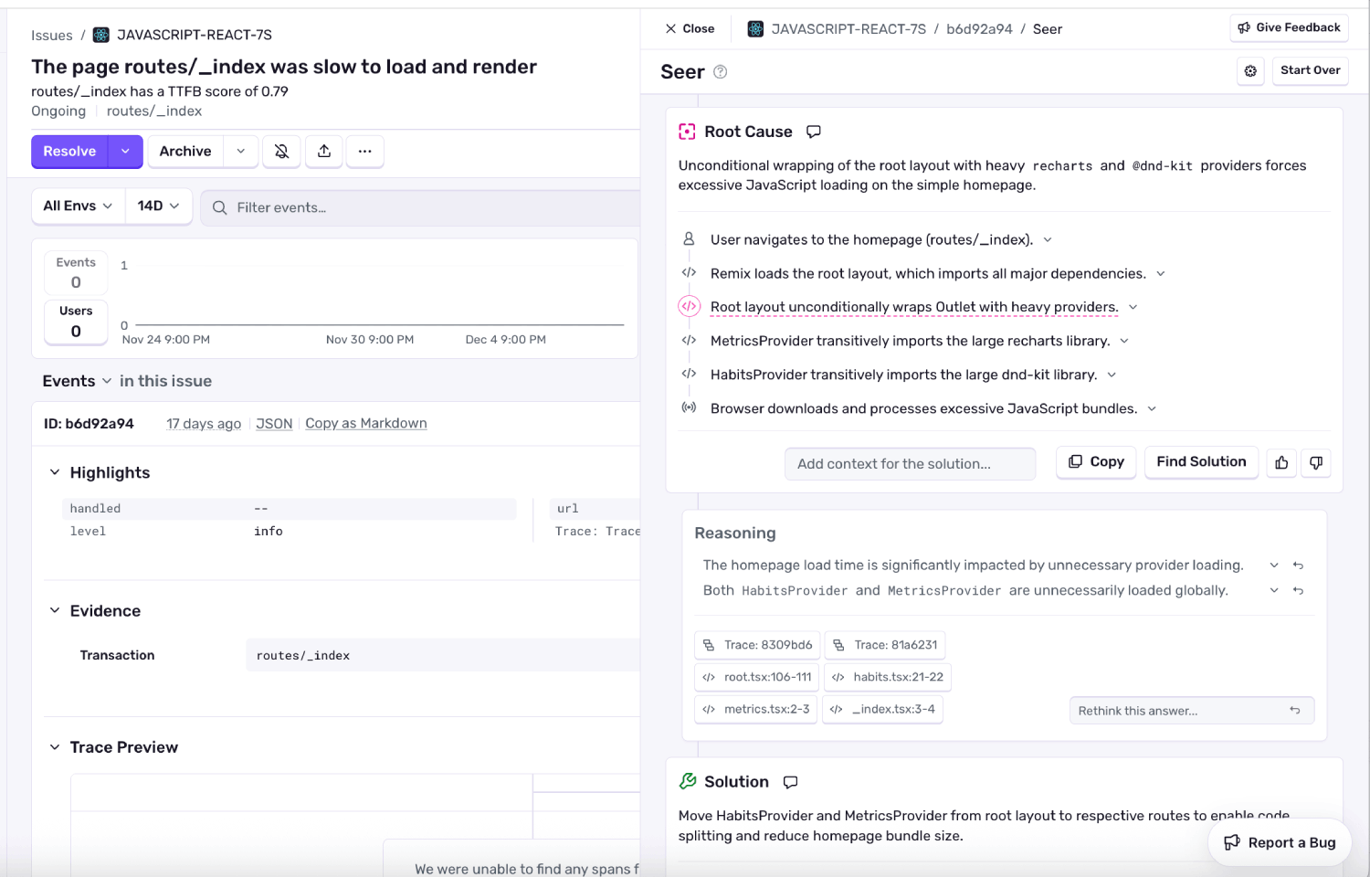Screen dimensions: 1370x877
Task: Click the Seer help question mark icon
Action: pos(720,71)
